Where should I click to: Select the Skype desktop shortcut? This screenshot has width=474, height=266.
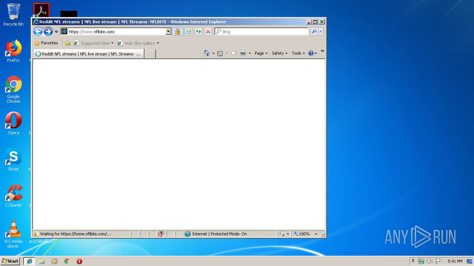(x=13, y=160)
